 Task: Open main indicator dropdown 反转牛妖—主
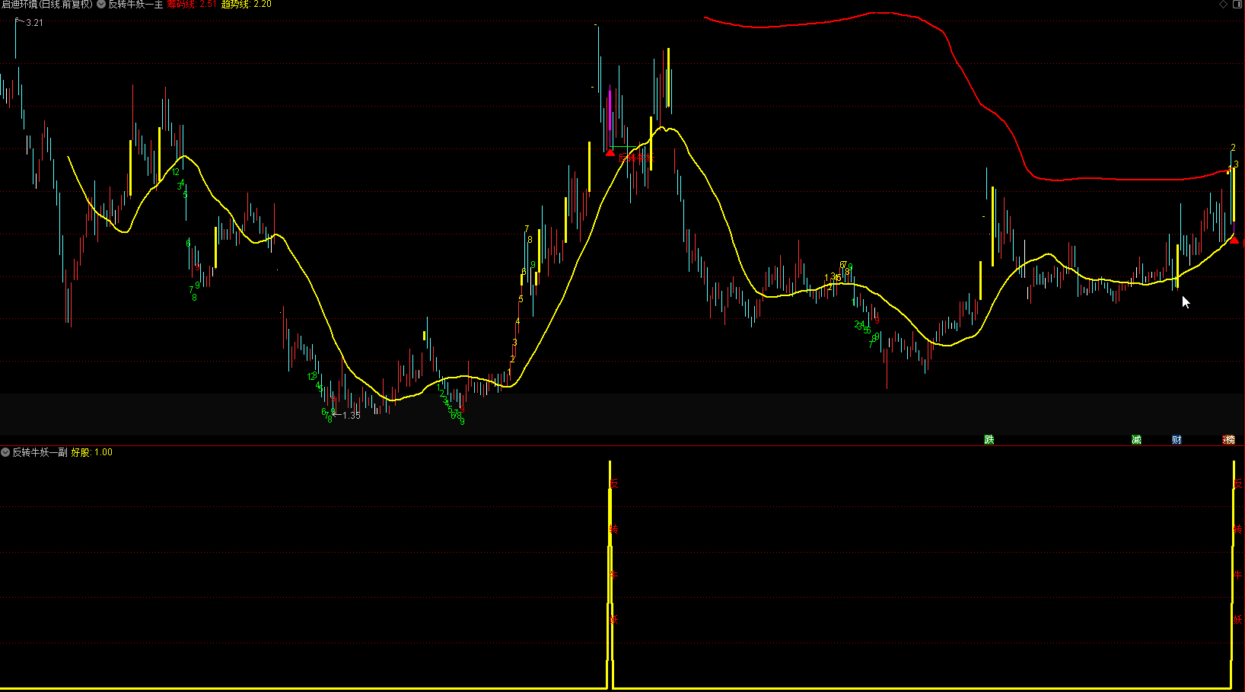tap(101, 5)
